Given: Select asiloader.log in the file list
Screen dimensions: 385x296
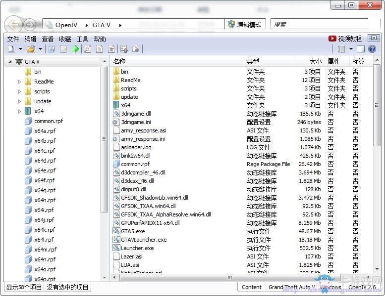Looking at the screenshot, I should (x=136, y=147).
